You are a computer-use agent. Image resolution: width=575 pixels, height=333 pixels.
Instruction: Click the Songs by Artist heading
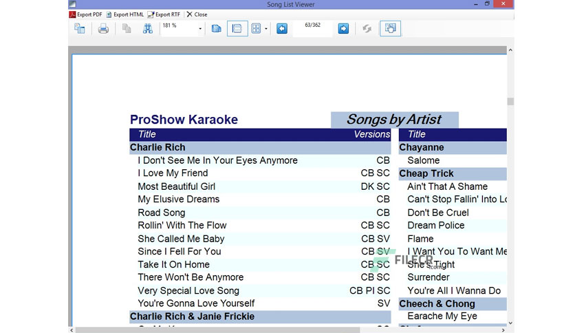click(x=394, y=120)
